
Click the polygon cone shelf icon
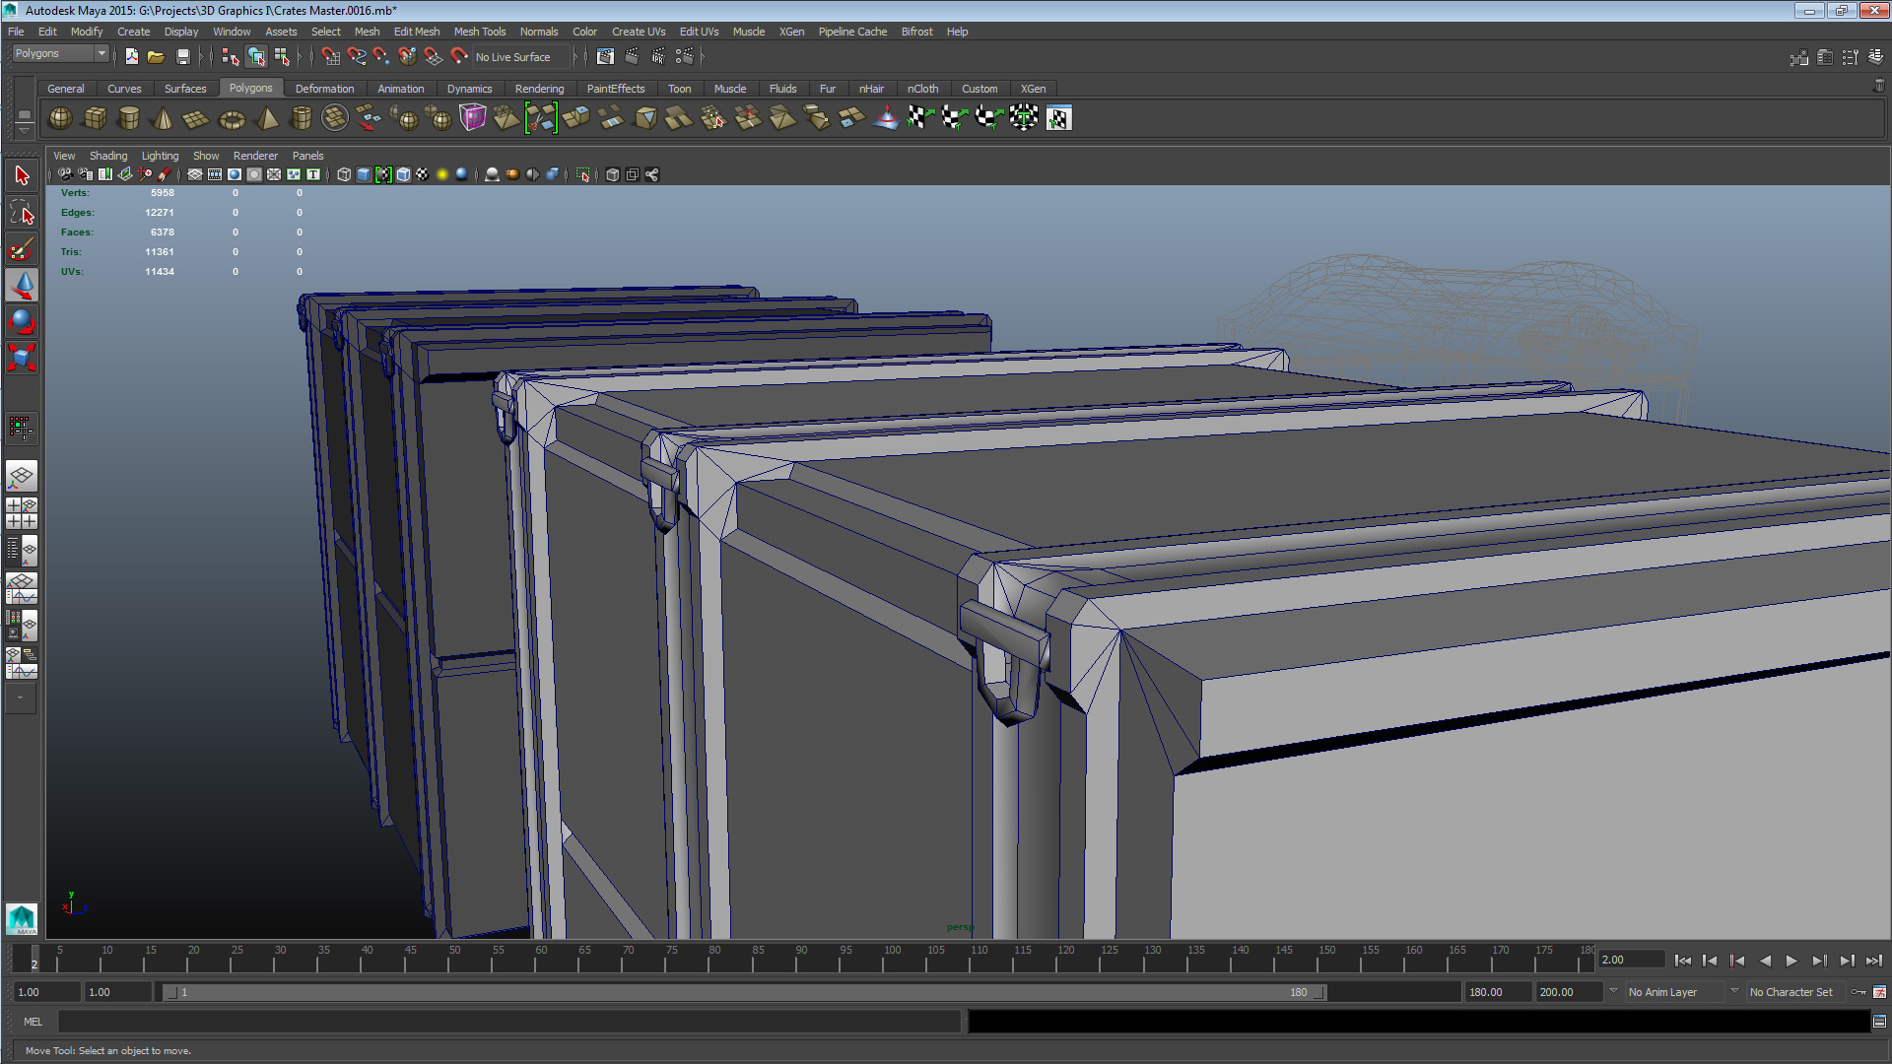[163, 118]
